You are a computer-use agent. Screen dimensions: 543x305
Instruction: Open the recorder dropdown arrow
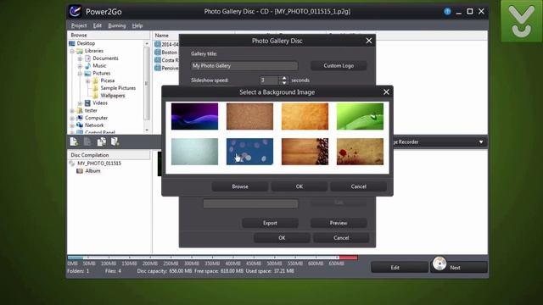pyautogui.click(x=481, y=142)
